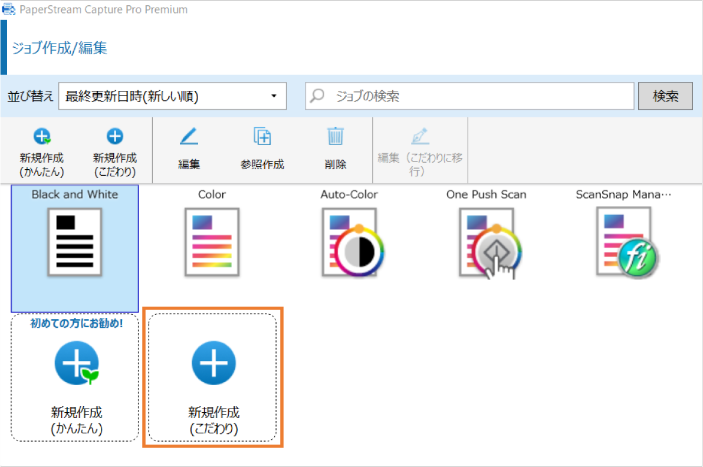Viewport: 703px width, 467px height.
Task: Click toolbar 新規作成(かんたん) icon
Action: 42,136
